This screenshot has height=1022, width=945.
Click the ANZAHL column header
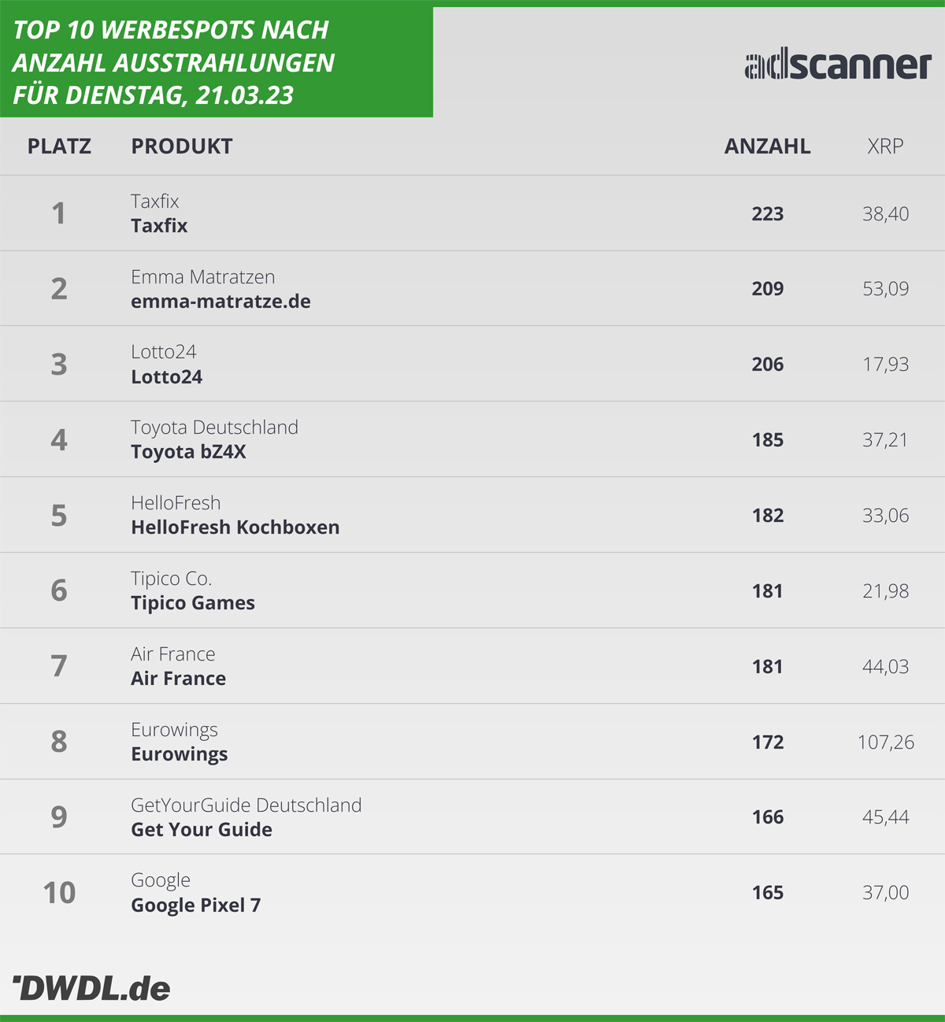pos(768,146)
